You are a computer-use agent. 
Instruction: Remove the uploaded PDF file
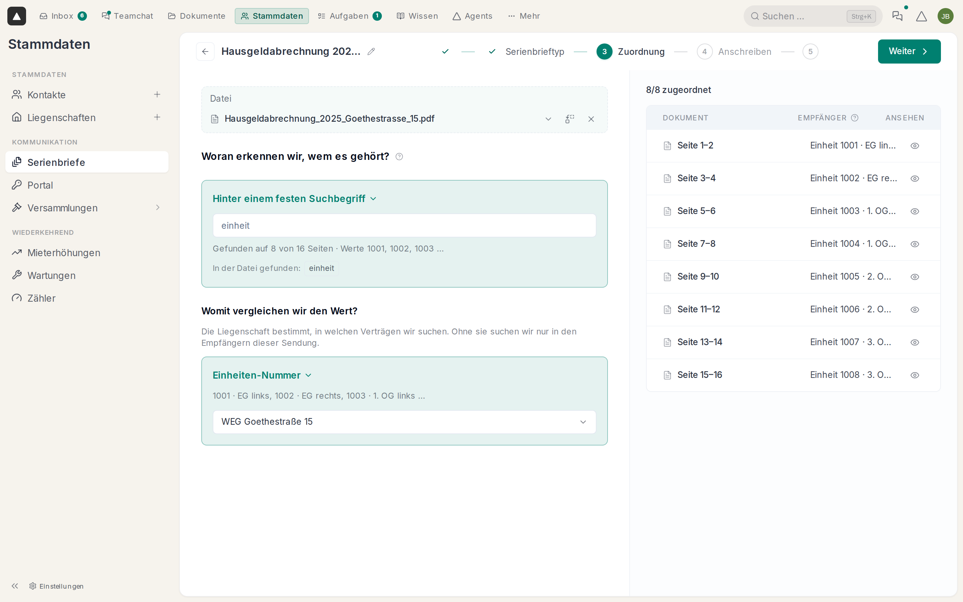[x=591, y=119]
